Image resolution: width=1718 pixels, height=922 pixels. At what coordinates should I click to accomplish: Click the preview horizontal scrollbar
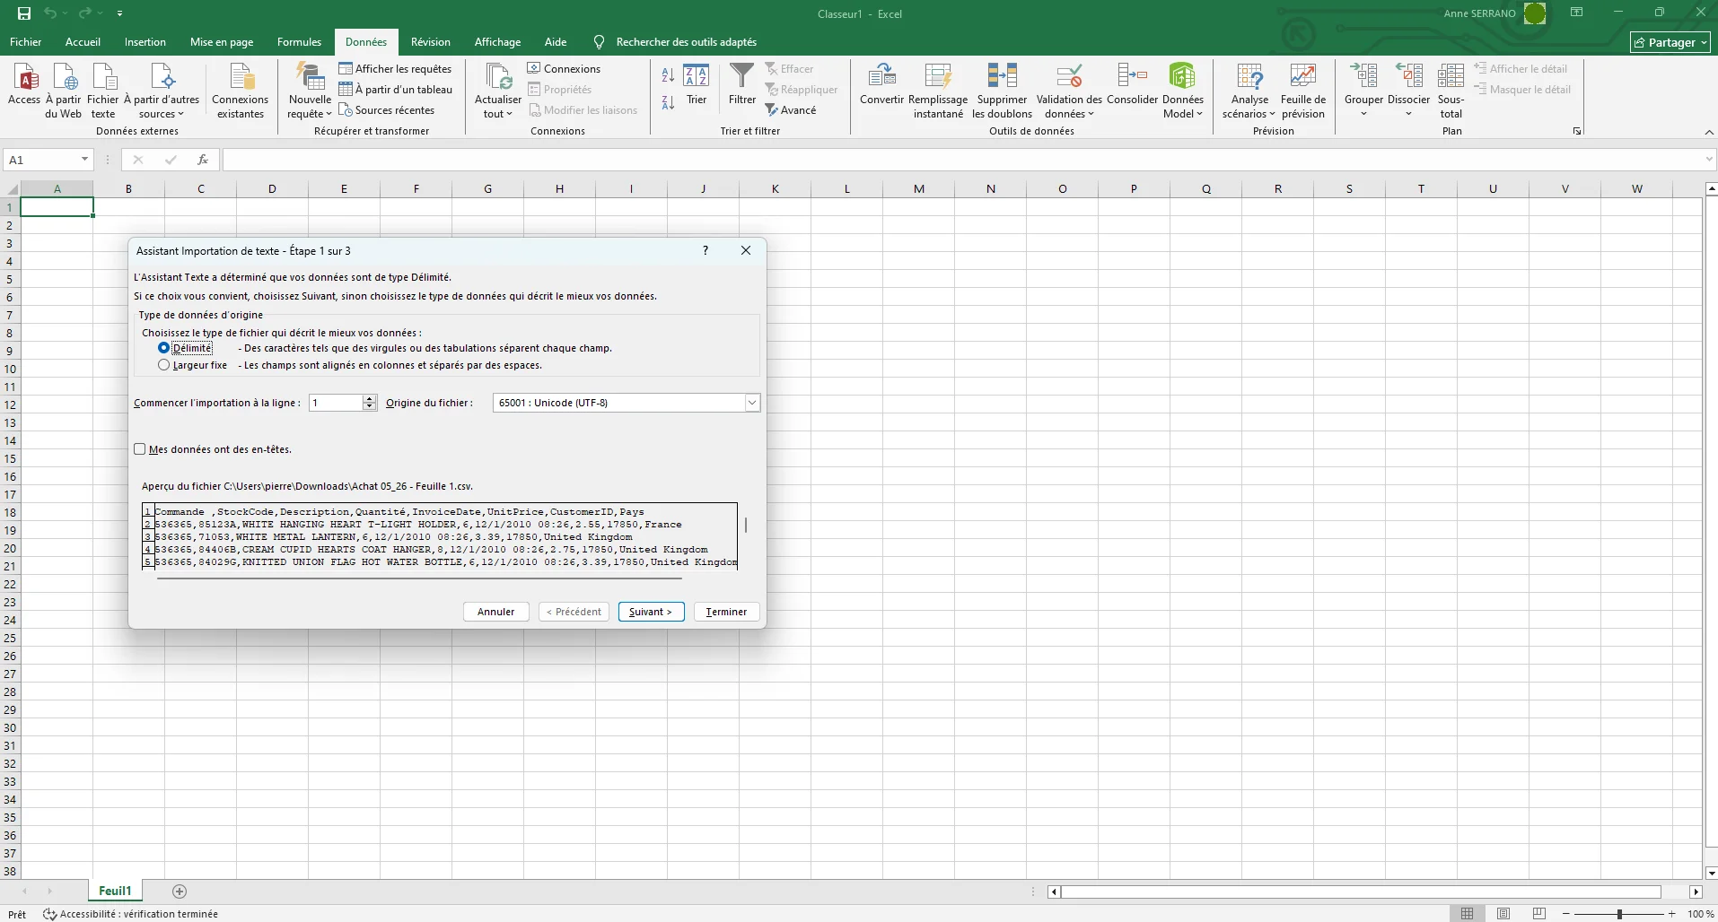tap(419, 578)
